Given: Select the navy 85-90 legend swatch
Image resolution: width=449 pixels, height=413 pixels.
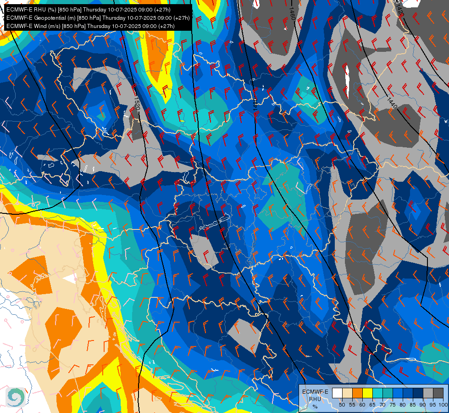Looking at the screenshot, I should pos(418,393).
